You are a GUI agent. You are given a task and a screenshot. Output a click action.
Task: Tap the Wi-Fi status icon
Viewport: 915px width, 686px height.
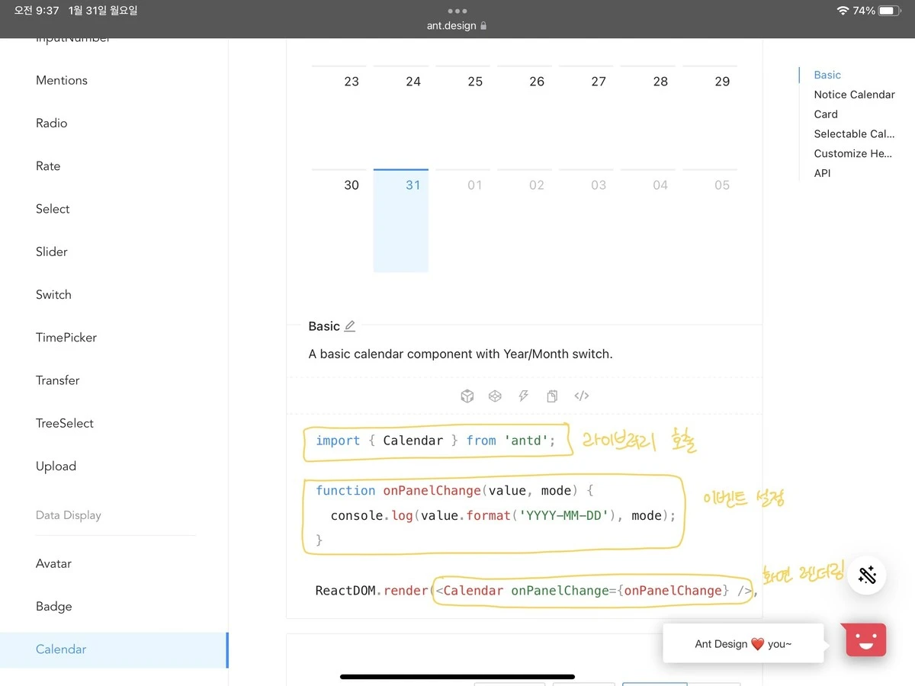click(x=843, y=11)
